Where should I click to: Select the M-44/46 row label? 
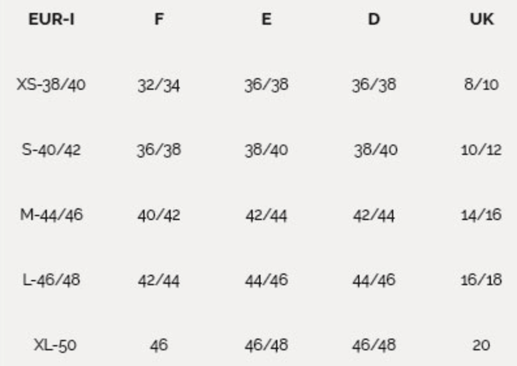pyautogui.click(x=51, y=215)
